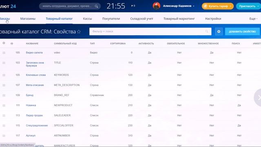Image resolution: width=261 pixels, height=147 pixels.
Task: Open the Покупатели tab
Action: pos(111,19)
